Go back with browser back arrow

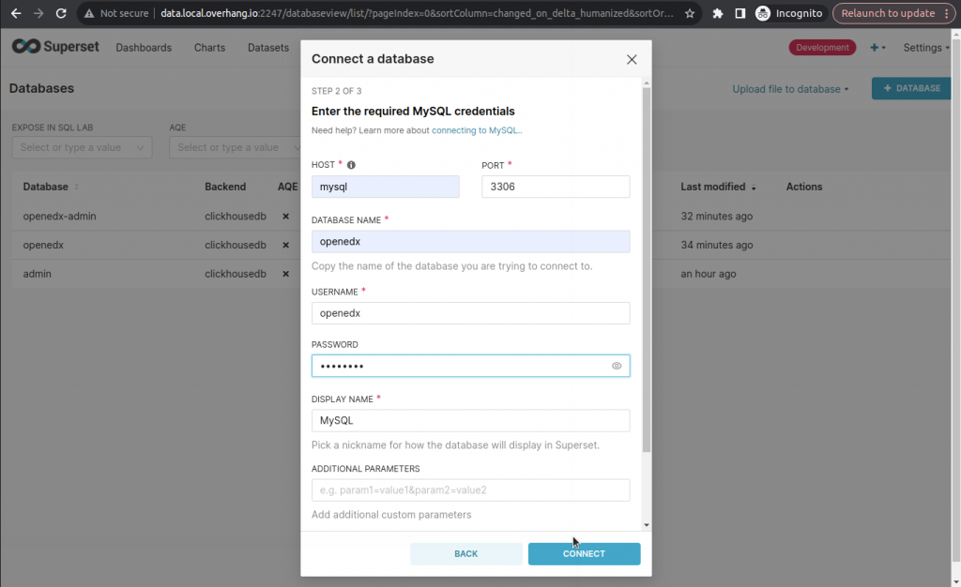(16, 13)
